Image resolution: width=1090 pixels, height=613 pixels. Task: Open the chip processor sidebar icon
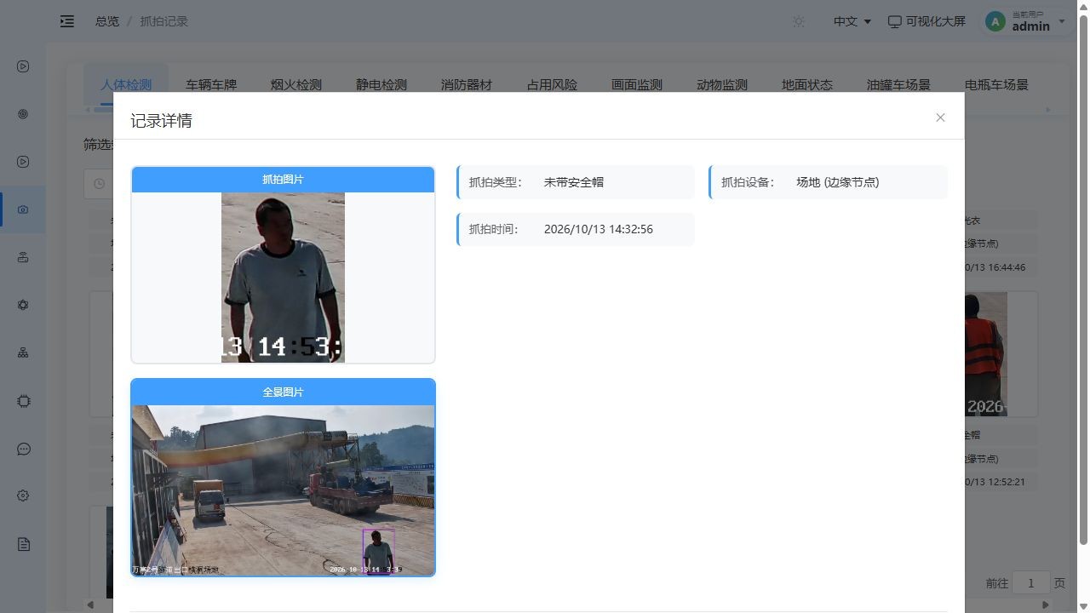[x=23, y=400]
